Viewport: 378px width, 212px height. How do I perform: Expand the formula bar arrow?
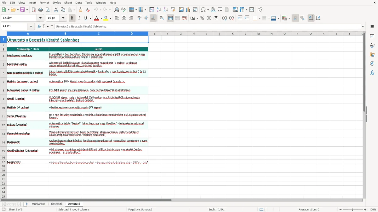coord(363,27)
